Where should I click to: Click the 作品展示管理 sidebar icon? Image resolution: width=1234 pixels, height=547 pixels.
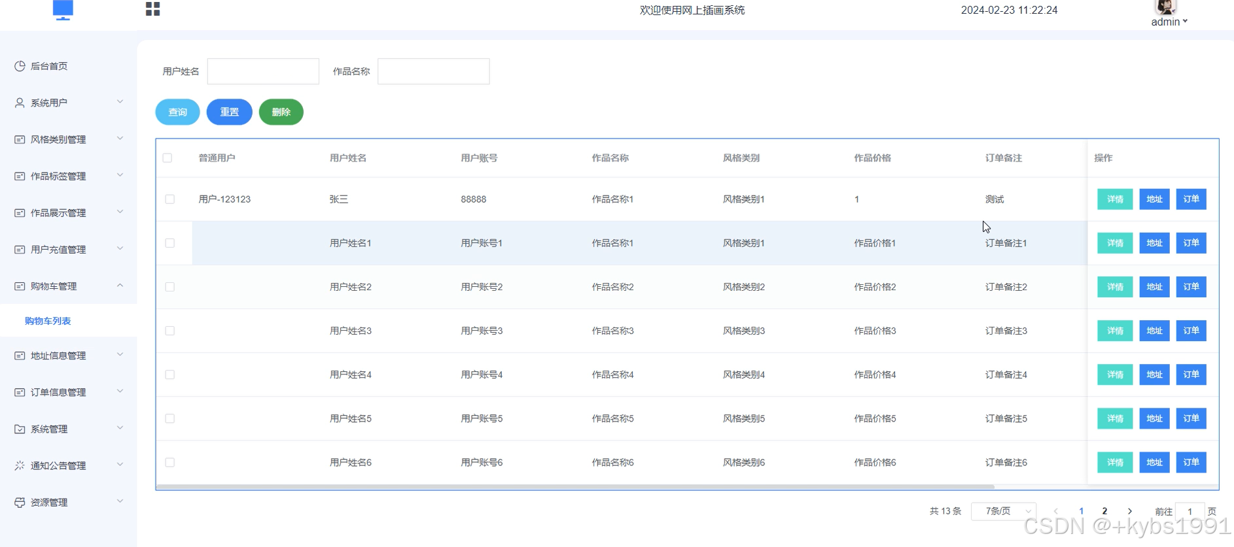tap(20, 212)
